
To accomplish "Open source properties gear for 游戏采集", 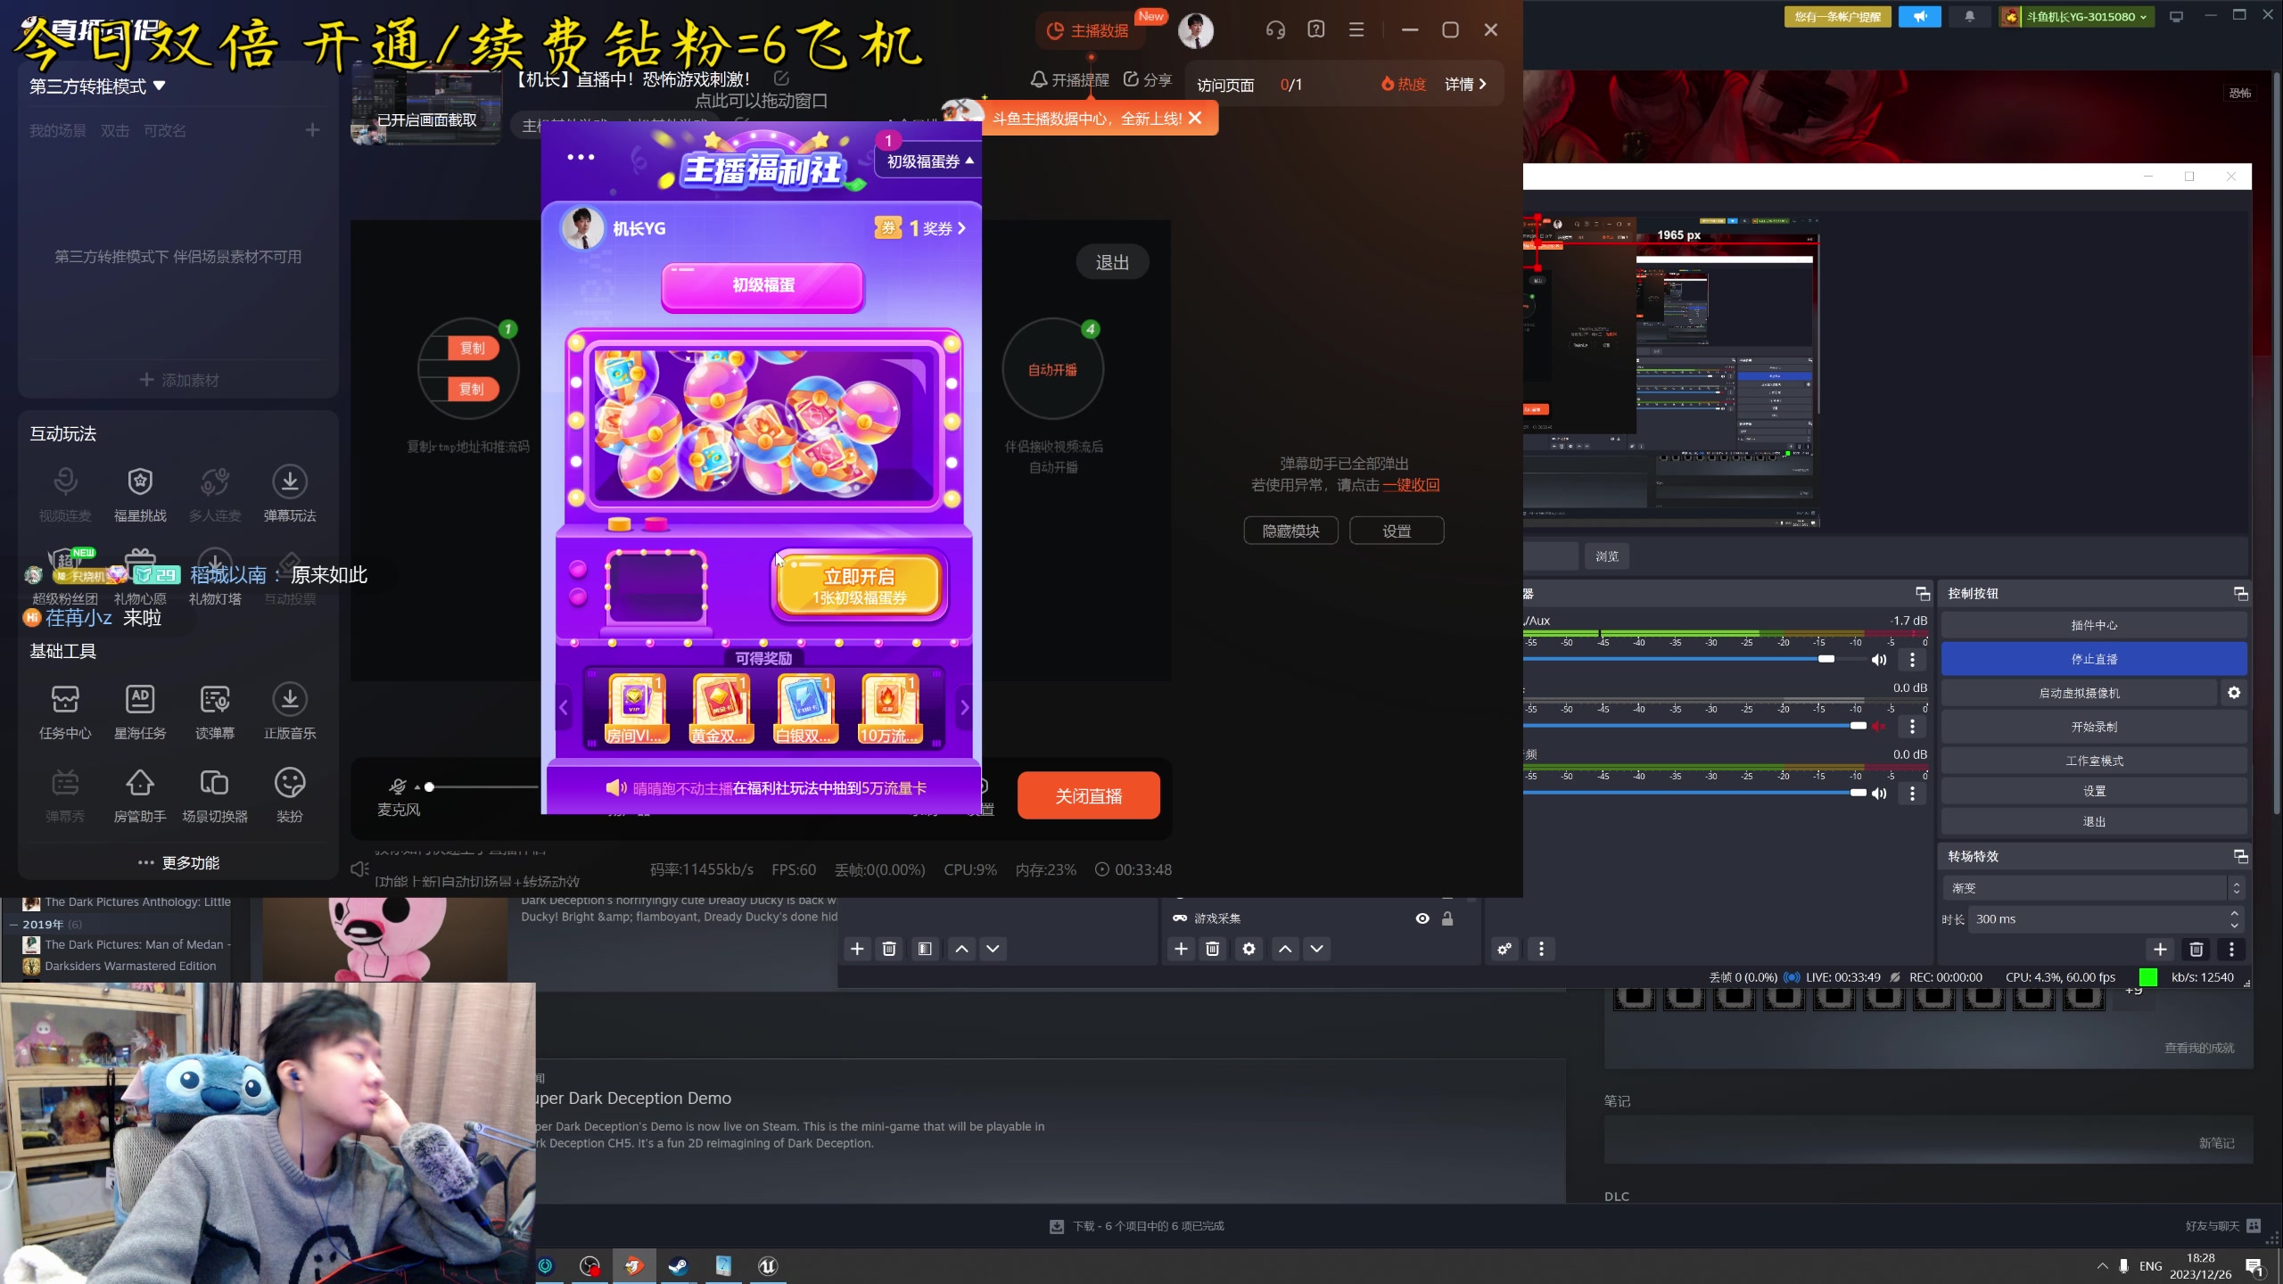I will click(1249, 949).
